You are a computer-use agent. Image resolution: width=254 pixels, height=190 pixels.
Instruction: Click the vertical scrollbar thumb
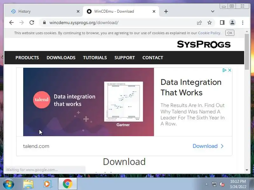(247, 52)
